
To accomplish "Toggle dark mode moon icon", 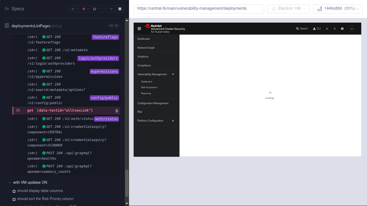I will click(x=327, y=29).
